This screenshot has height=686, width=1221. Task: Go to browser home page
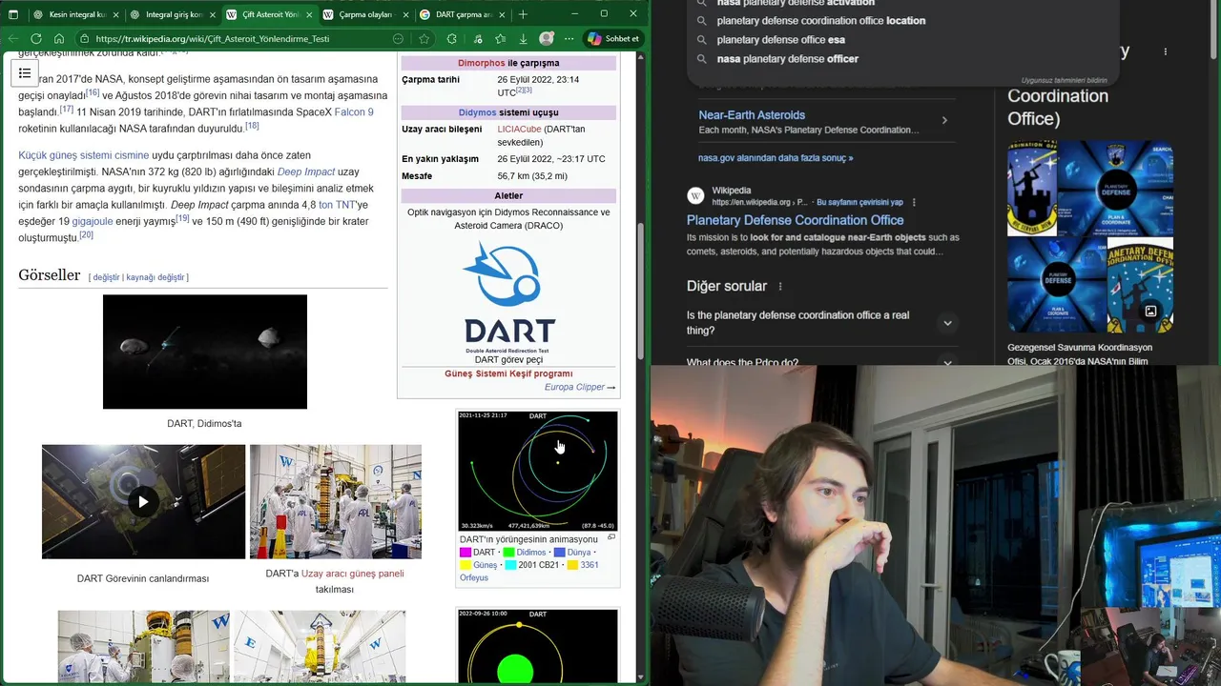(59, 39)
